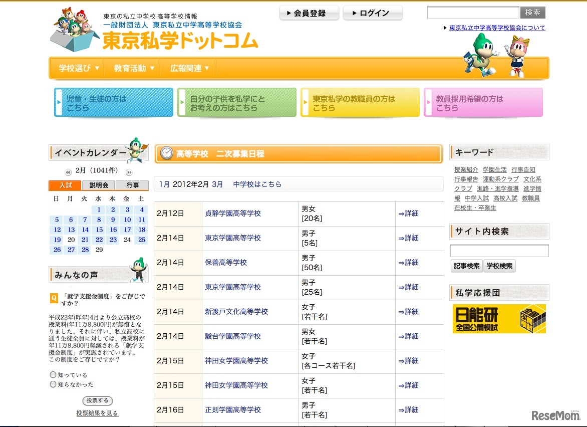
Task: Advance the event calendar to next month
Action: click(128, 171)
